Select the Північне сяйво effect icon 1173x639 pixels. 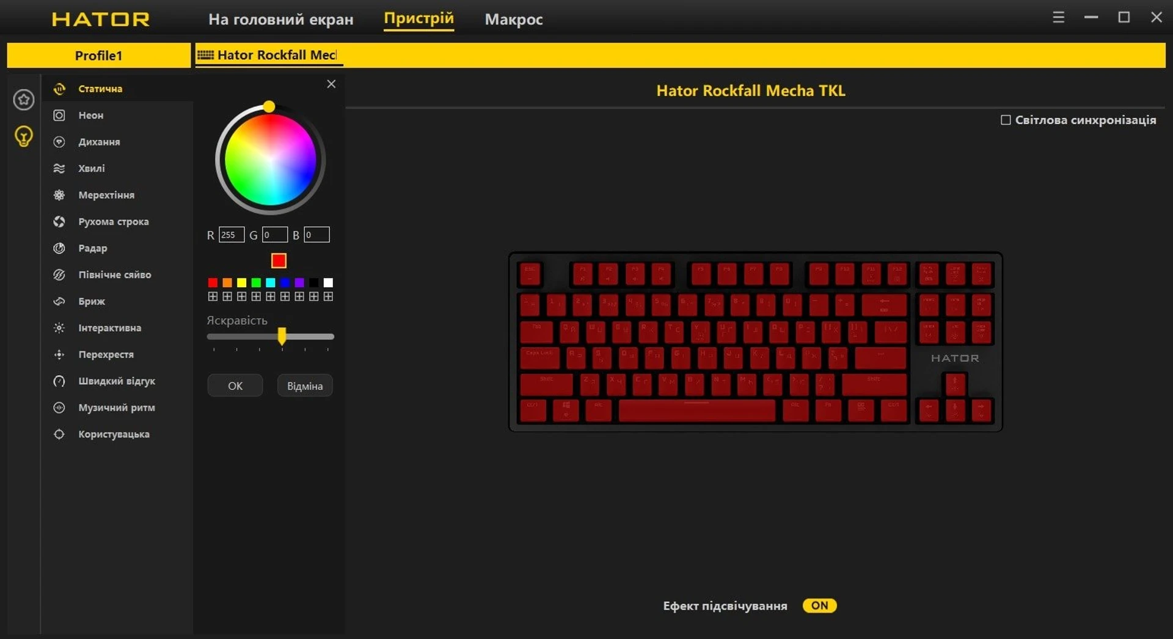tap(59, 275)
